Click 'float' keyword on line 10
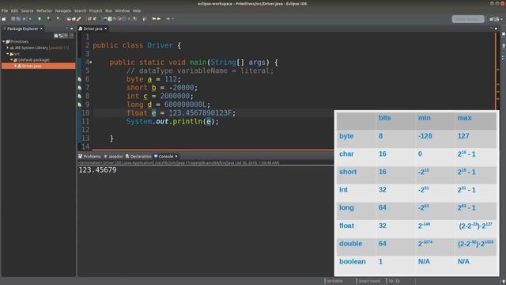 point(137,112)
